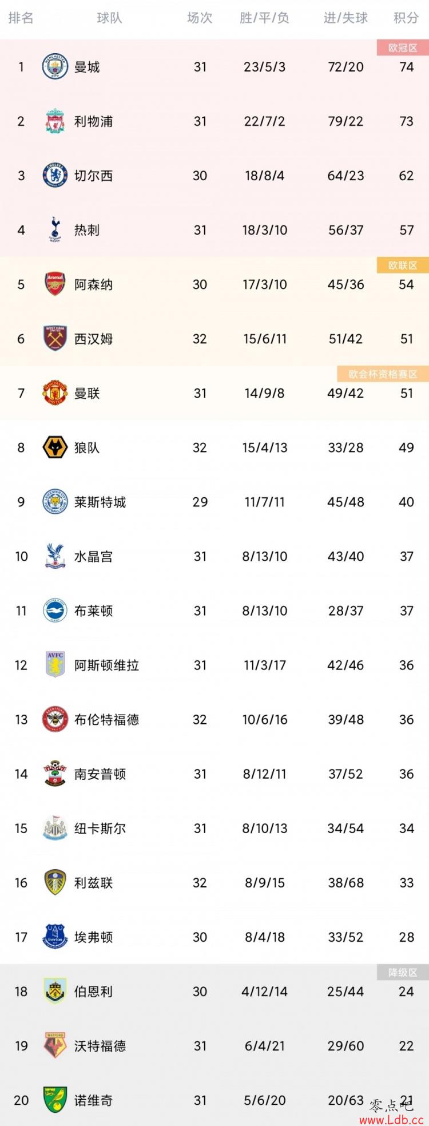Select the 进/失球 column header
Viewport: 429px width, 1126px height.
pos(345,18)
